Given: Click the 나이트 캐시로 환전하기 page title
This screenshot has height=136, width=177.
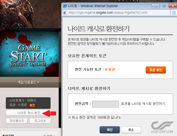Looking at the screenshot, I should click(x=99, y=29).
